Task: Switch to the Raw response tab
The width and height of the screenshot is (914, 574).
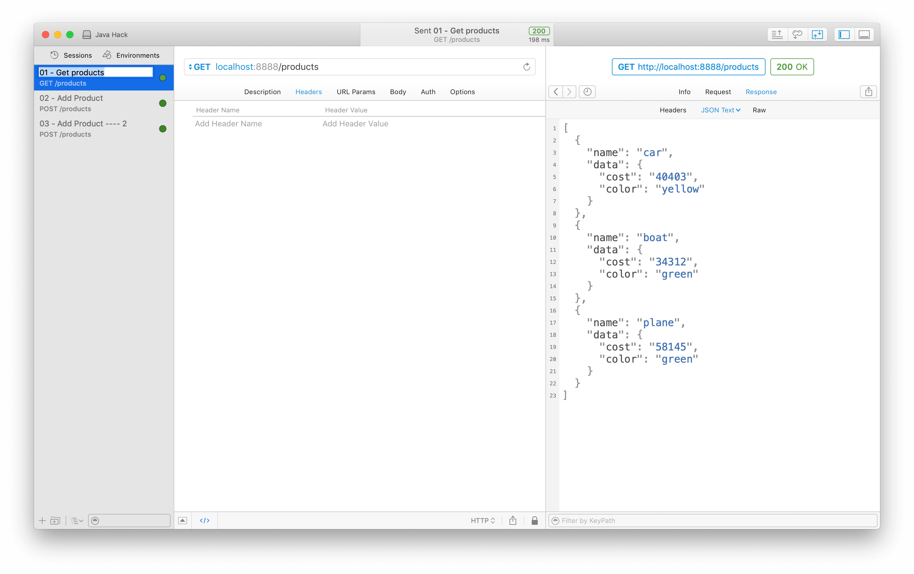Action: point(759,110)
